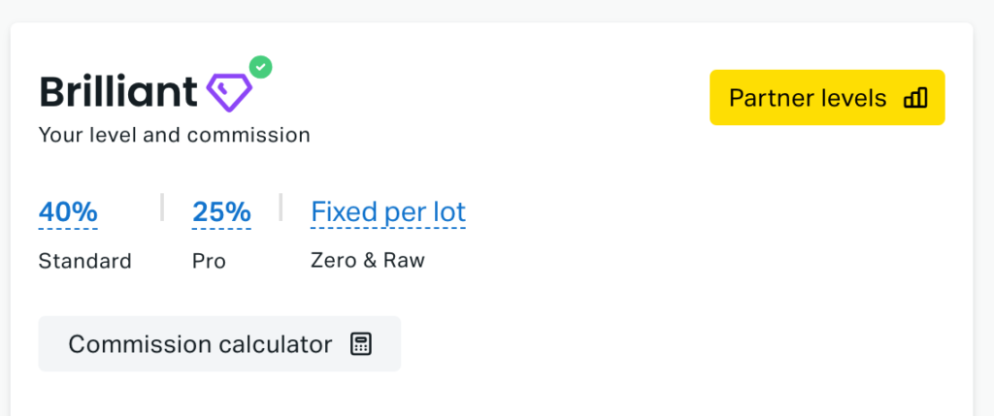Click the dashed underline beneath 40%
The width and height of the screenshot is (994, 416).
click(x=68, y=229)
